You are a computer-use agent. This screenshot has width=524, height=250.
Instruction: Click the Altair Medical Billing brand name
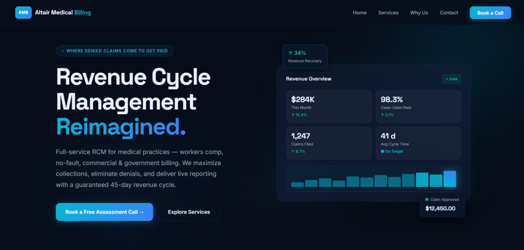click(x=63, y=13)
